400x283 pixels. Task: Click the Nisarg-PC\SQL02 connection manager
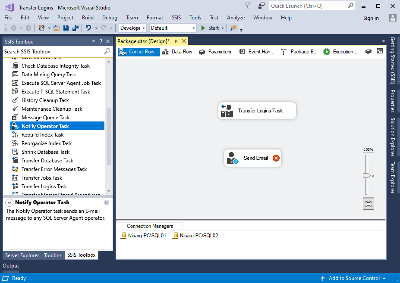[195, 236]
